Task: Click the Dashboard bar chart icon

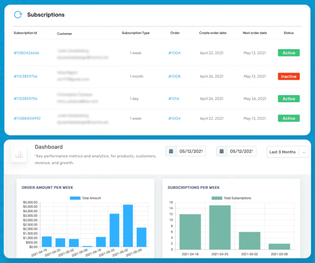Action: pos(19,154)
